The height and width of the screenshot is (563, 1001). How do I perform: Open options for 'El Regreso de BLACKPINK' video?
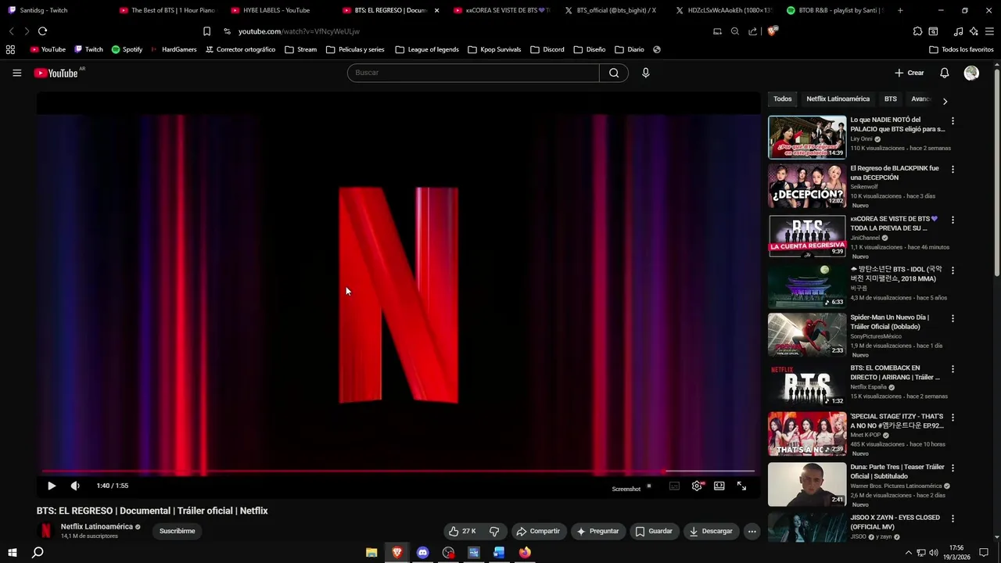953,170
